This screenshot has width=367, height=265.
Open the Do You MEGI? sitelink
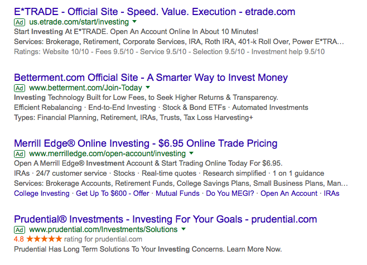tap(230, 194)
